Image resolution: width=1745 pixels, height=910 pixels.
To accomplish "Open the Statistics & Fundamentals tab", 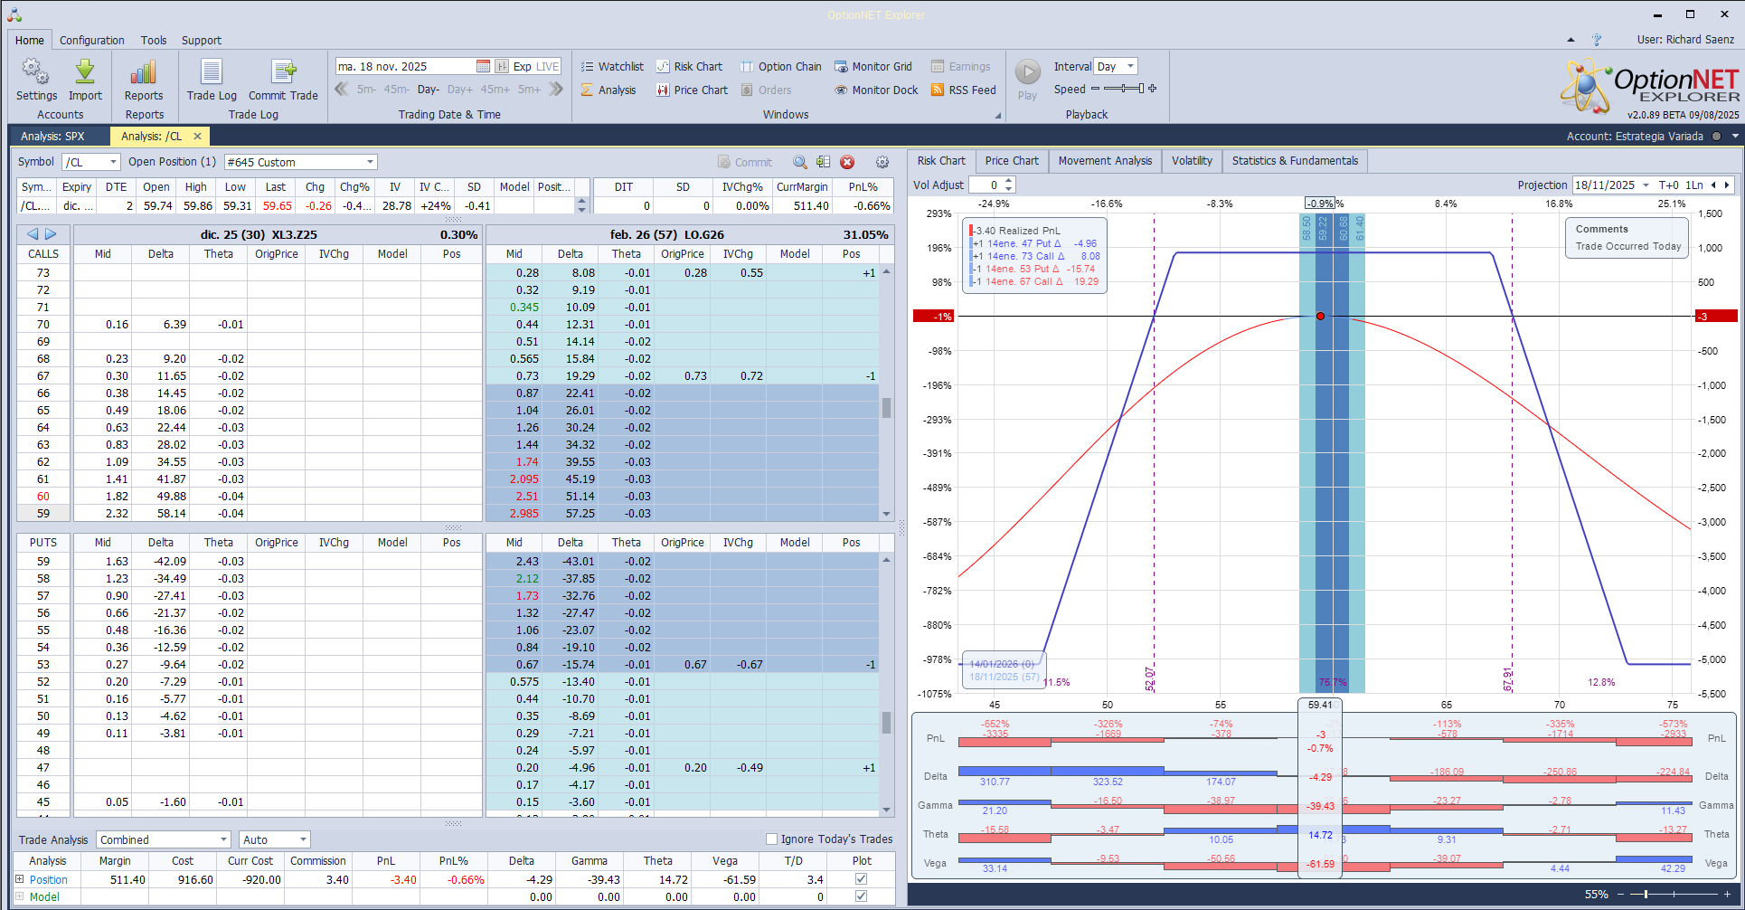I will 1295,161.
